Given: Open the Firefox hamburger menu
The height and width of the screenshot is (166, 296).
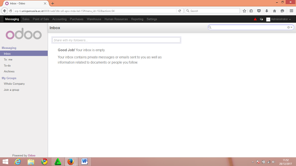Looking at the screenshot, I should [x=291, y=11].
